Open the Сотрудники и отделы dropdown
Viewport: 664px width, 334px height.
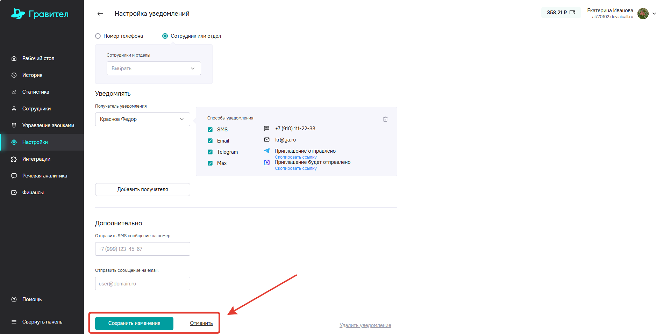coord(153,68)
